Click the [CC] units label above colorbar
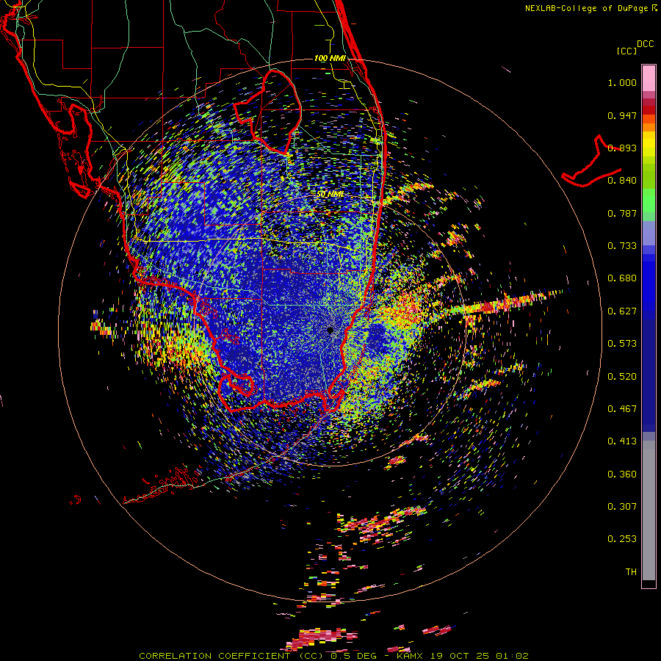Screen dimensions: 661x661 click(x=626, y=51)
